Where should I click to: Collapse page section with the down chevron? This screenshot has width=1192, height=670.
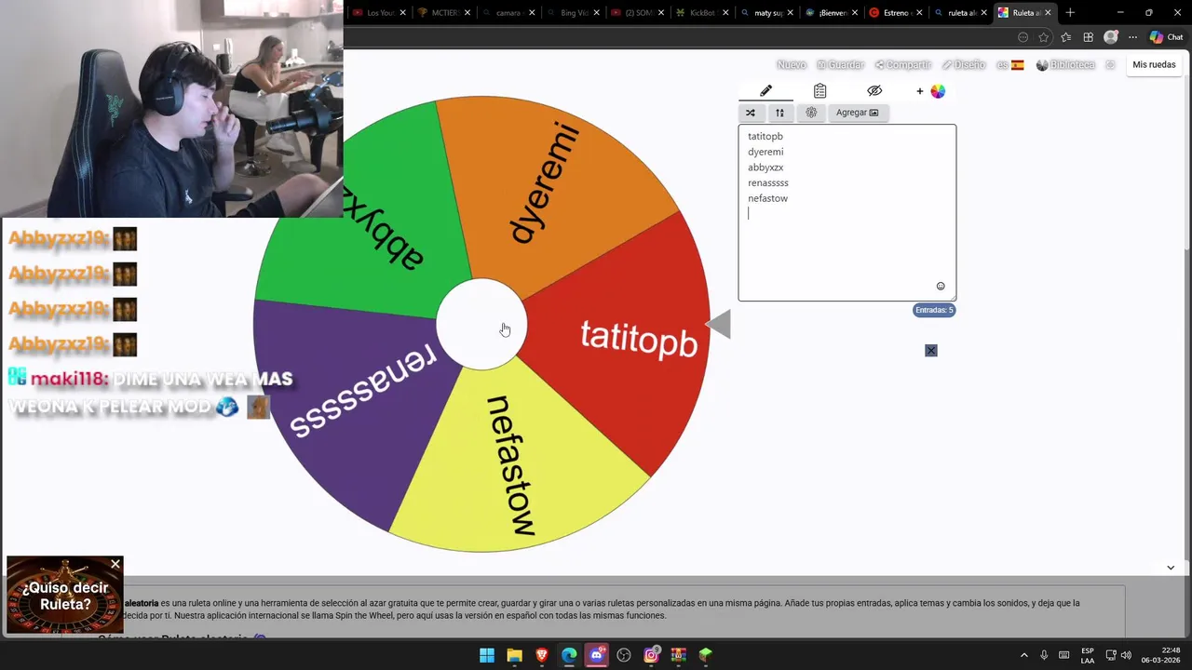tap(1171, 568)
